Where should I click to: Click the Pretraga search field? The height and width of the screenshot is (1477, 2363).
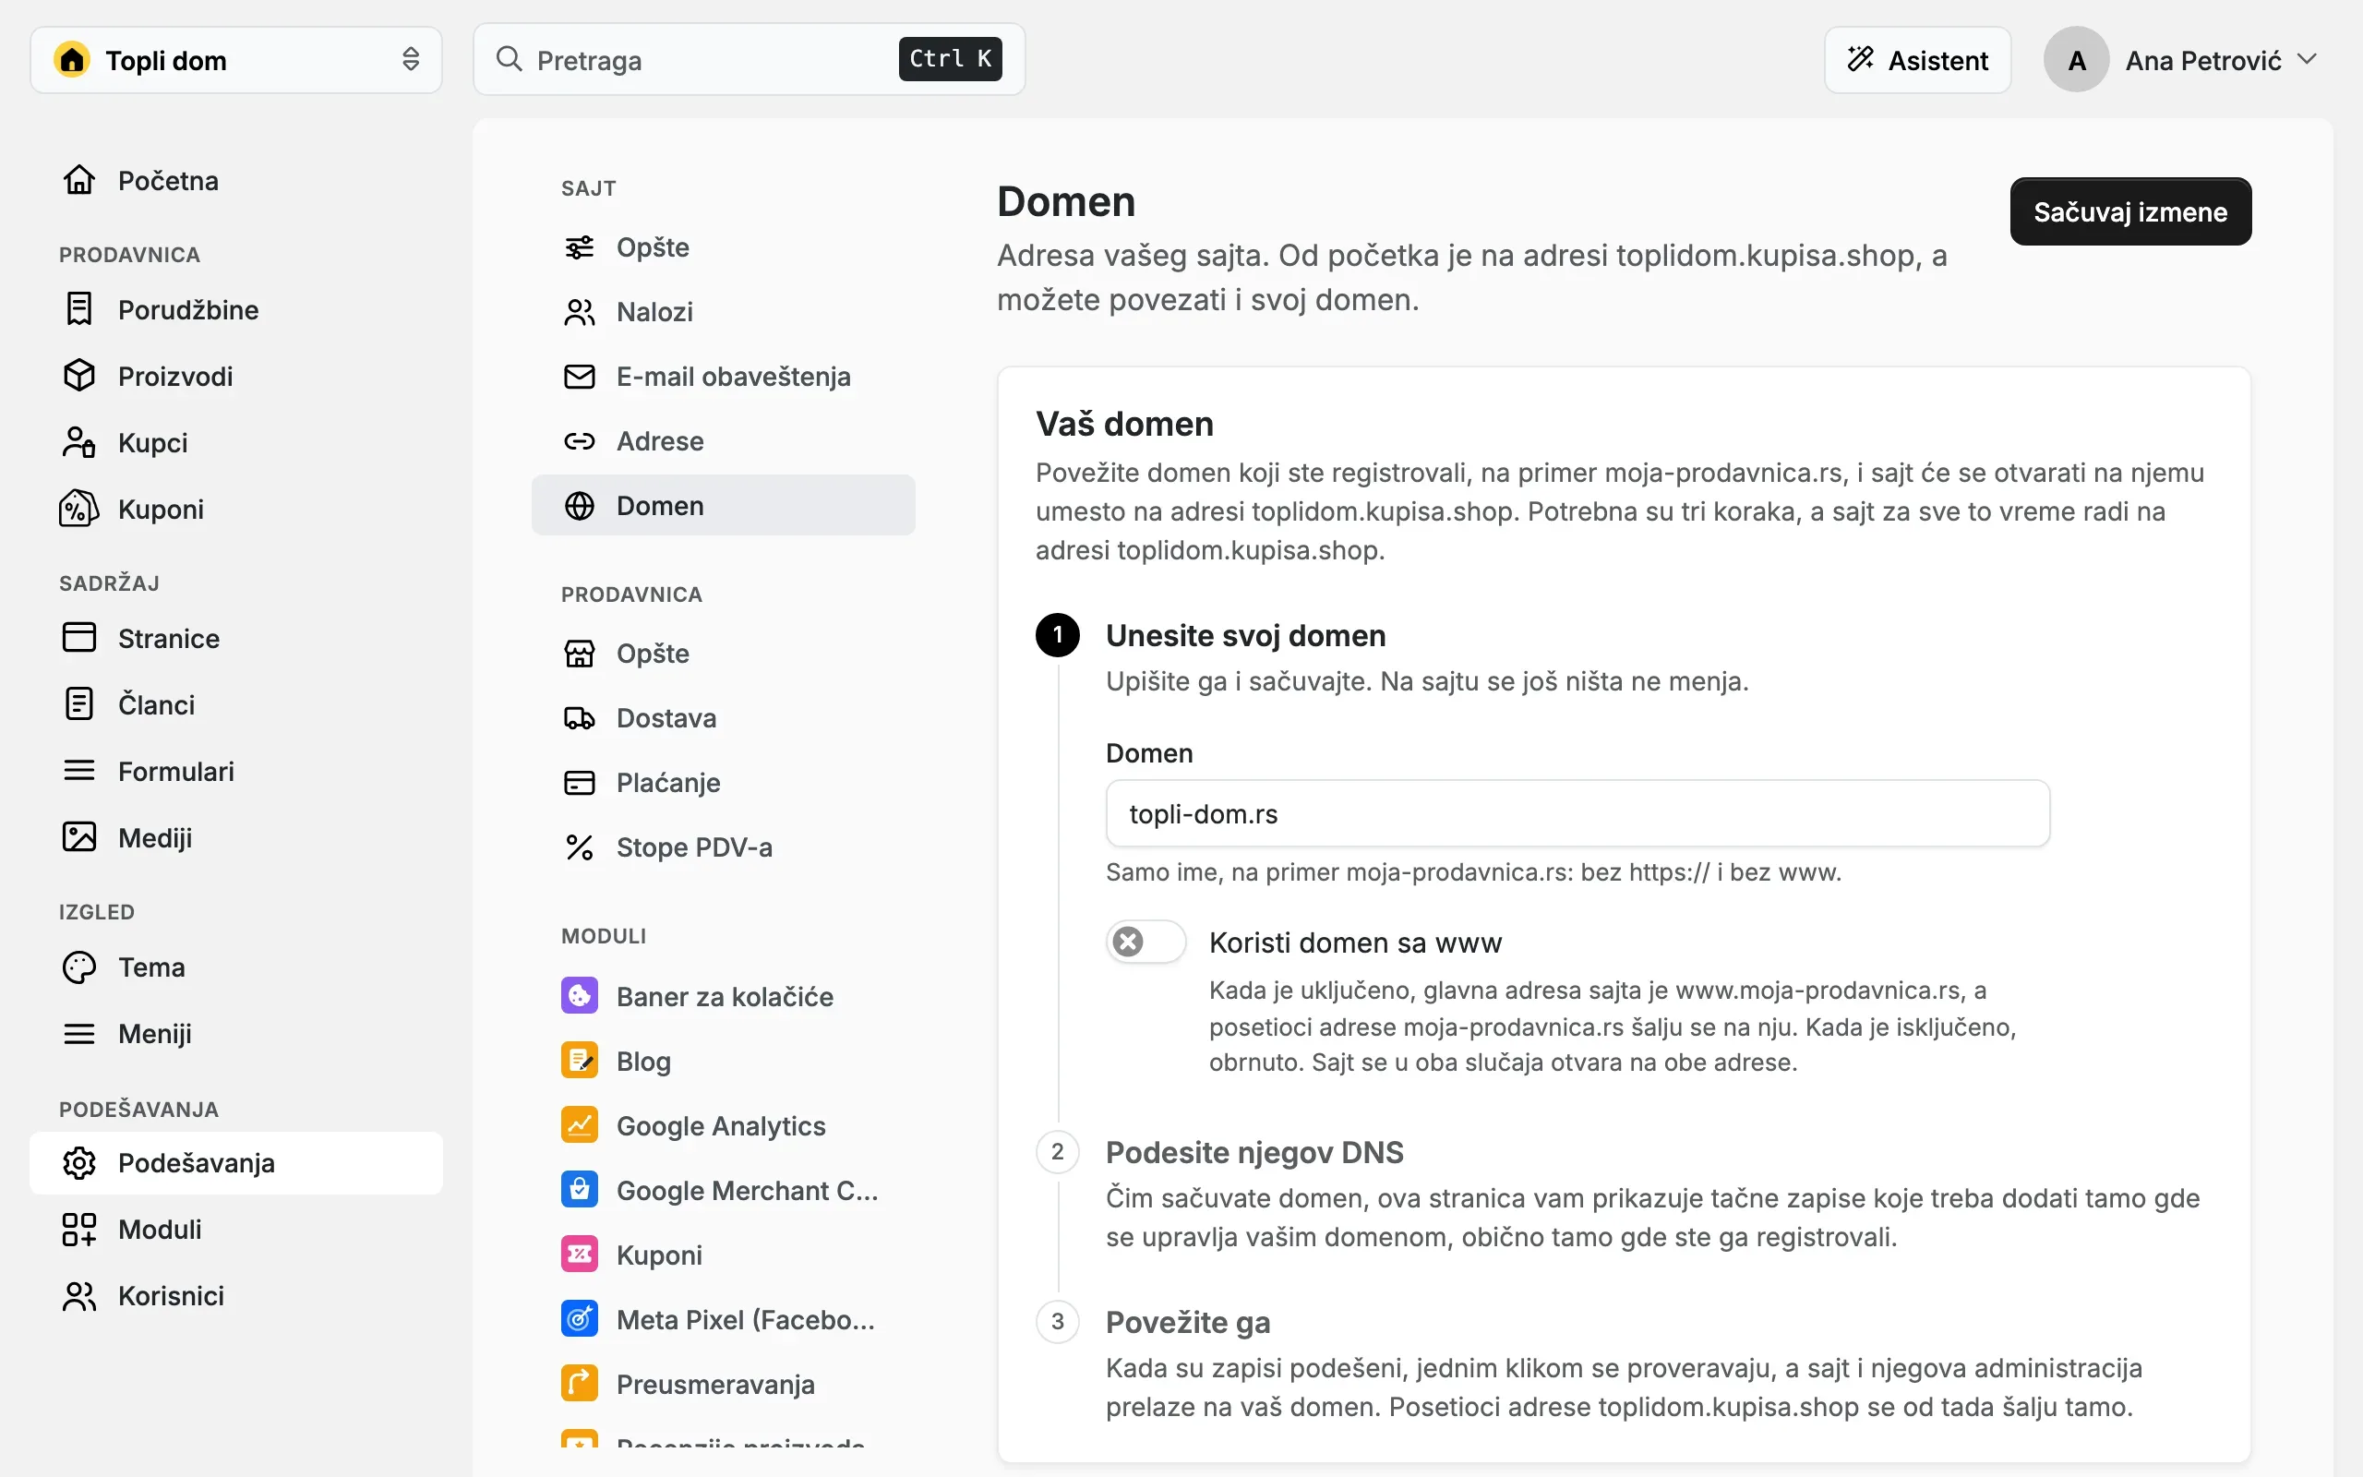(749, 60)
